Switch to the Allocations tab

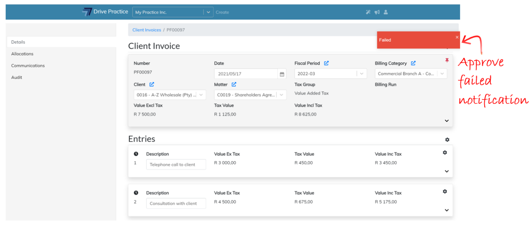(22, 54)
